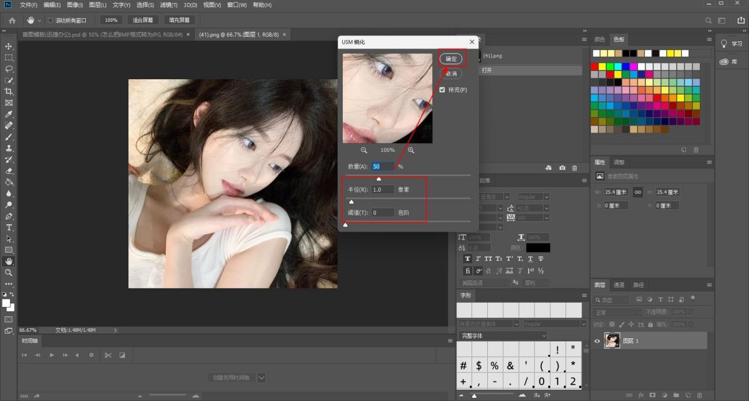
Task: Select the Type tool
Action: [9, 227]
